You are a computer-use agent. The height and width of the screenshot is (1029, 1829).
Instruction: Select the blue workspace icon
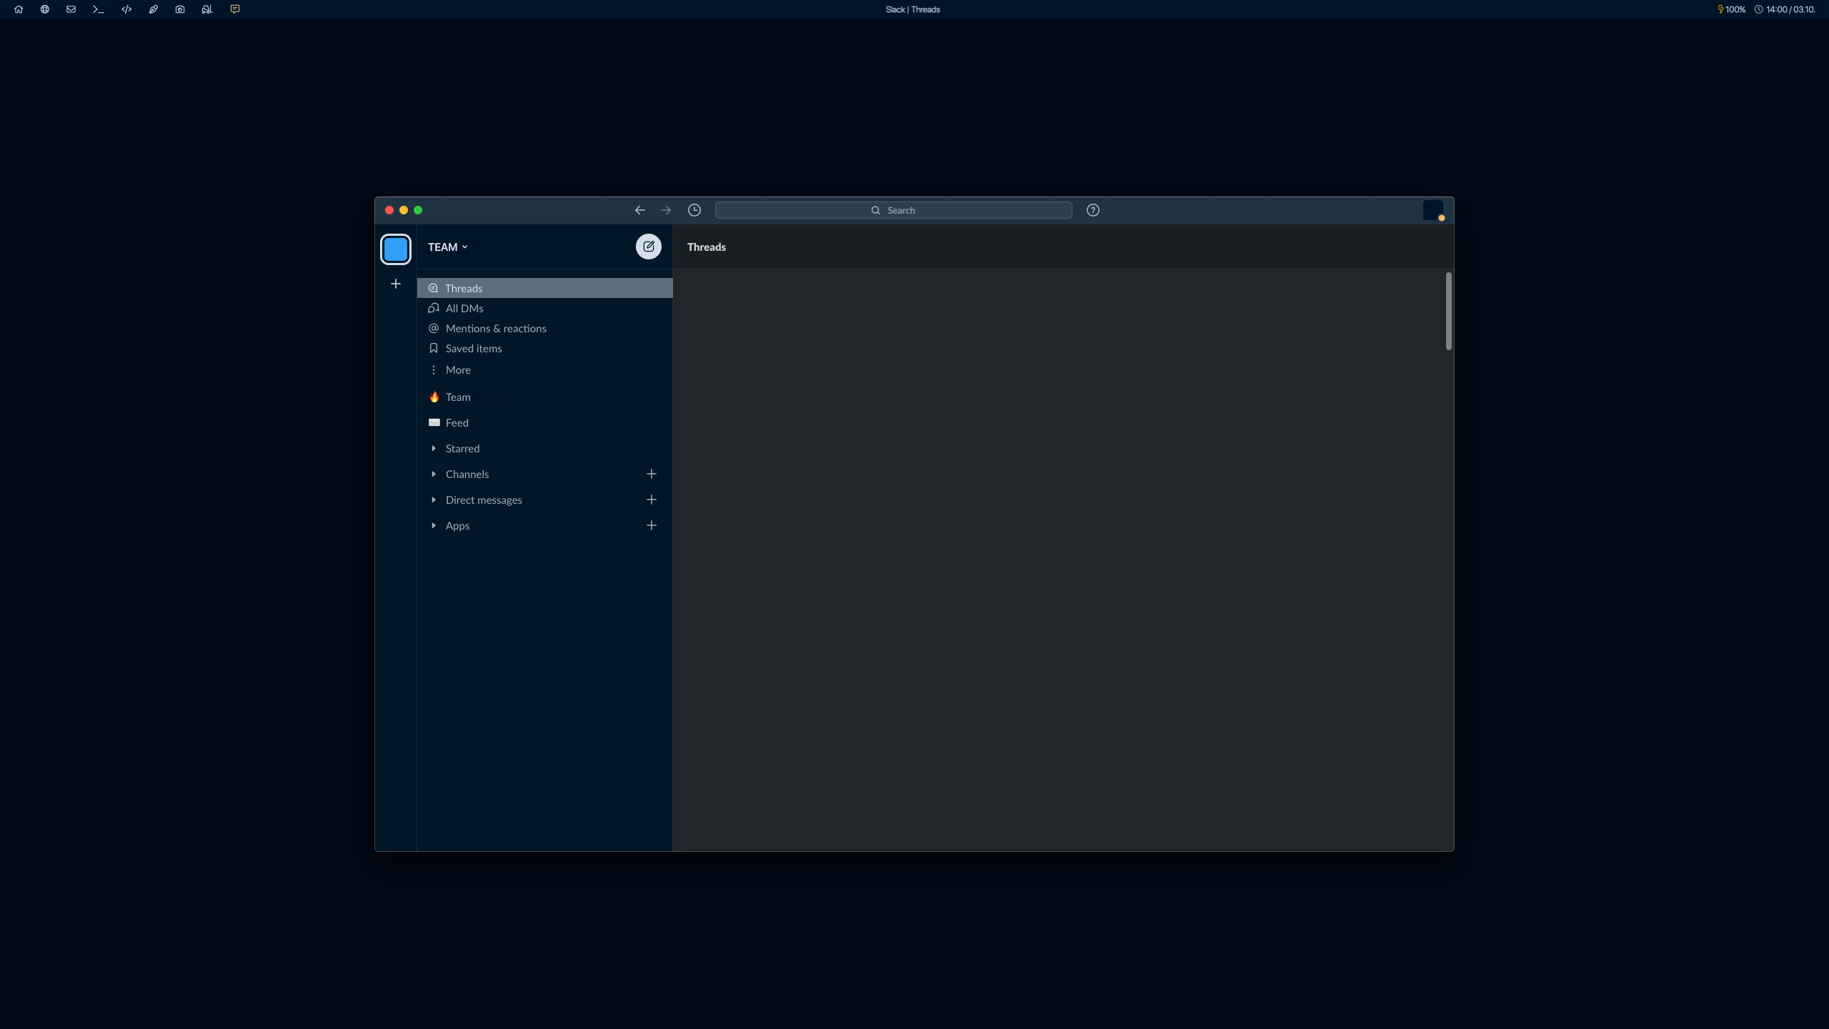coord(395,249)
